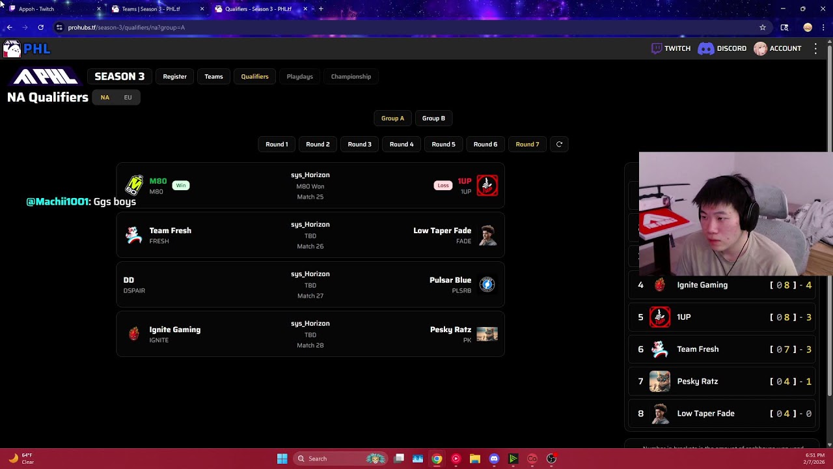Open File Explorer from the taskbar
Screen dimensions: 833x469
point(475,459)
